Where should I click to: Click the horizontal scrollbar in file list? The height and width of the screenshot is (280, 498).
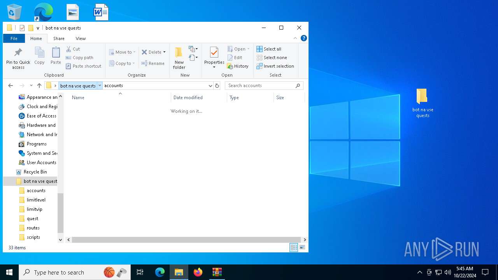pos(186,240)
